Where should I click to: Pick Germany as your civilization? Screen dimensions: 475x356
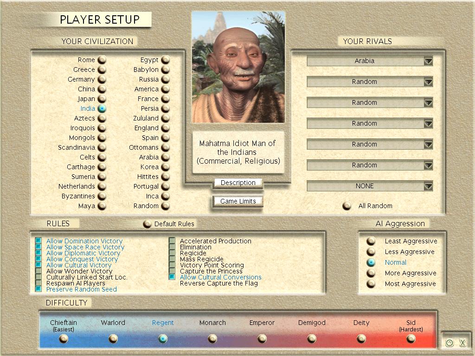102,79
